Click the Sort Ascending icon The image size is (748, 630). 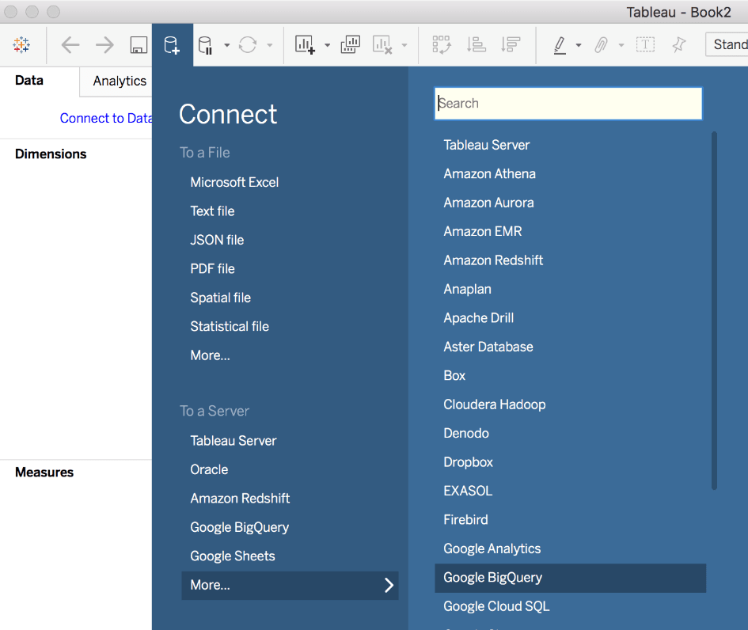(476, 45)
